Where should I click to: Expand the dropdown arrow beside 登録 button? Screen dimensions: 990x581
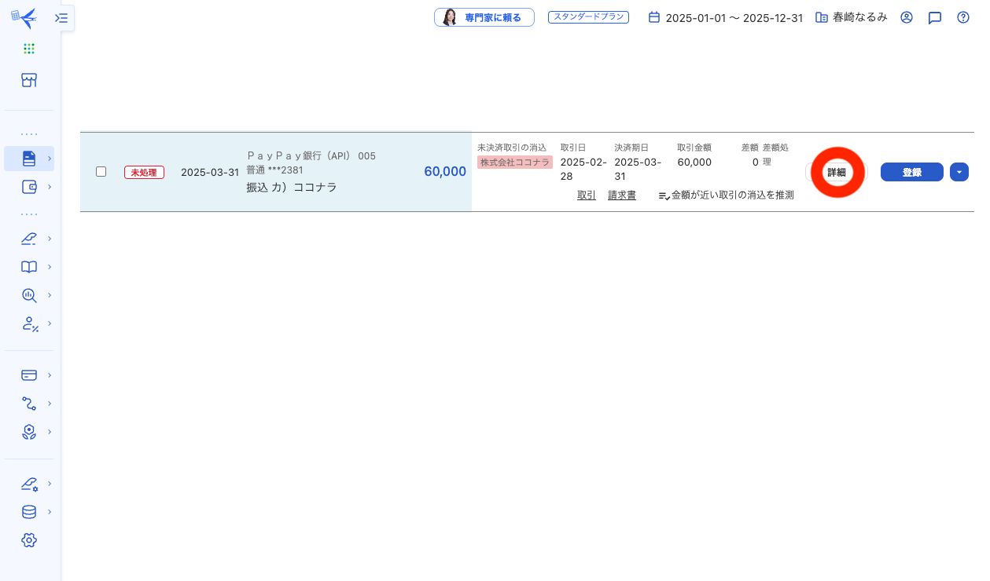point(959,171)
